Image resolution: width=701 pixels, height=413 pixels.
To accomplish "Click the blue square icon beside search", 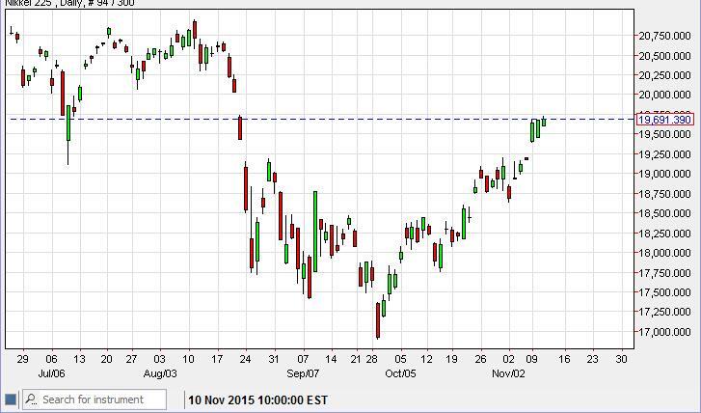I will pos(11,399).
